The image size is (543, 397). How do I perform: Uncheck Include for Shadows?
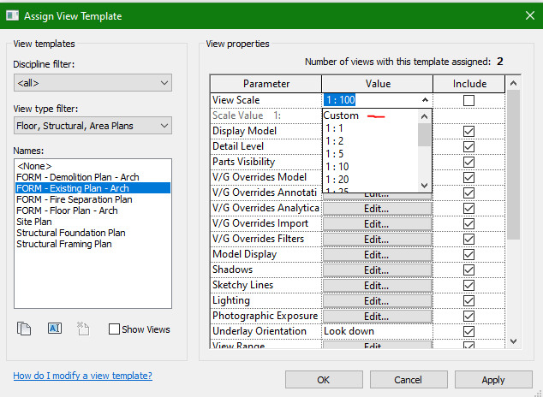click(x=468, y=270)
